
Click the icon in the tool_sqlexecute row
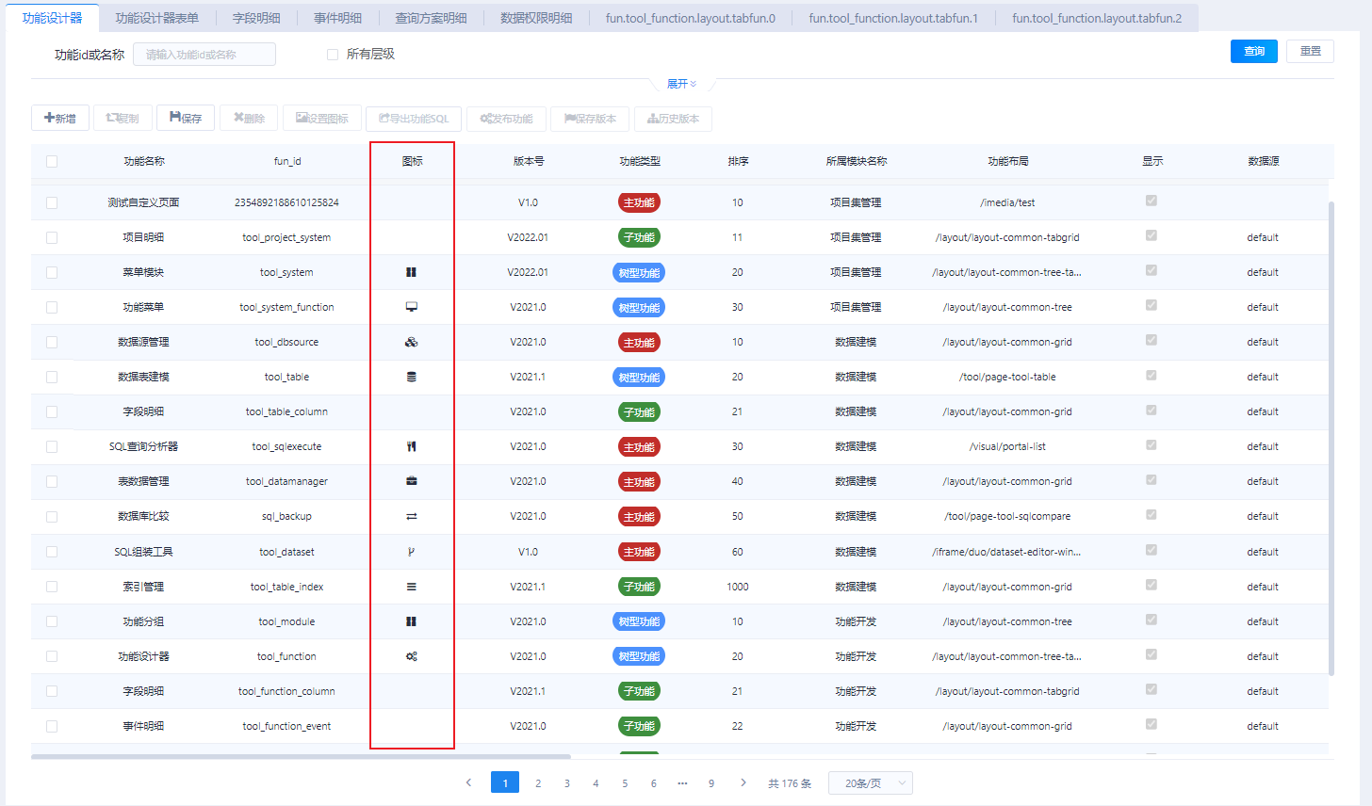pyautogui.click(x=411, y=446)
